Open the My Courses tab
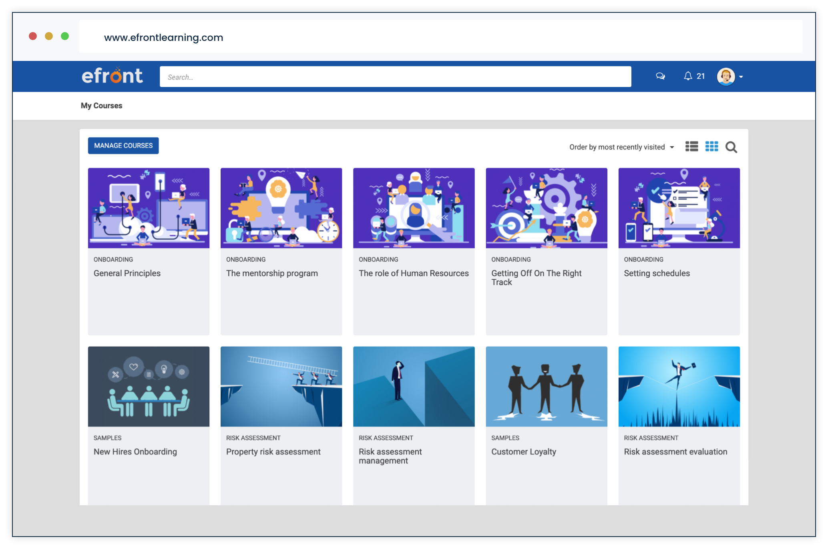The width and height of the screenshot is (828, 549). pos(101,105)
